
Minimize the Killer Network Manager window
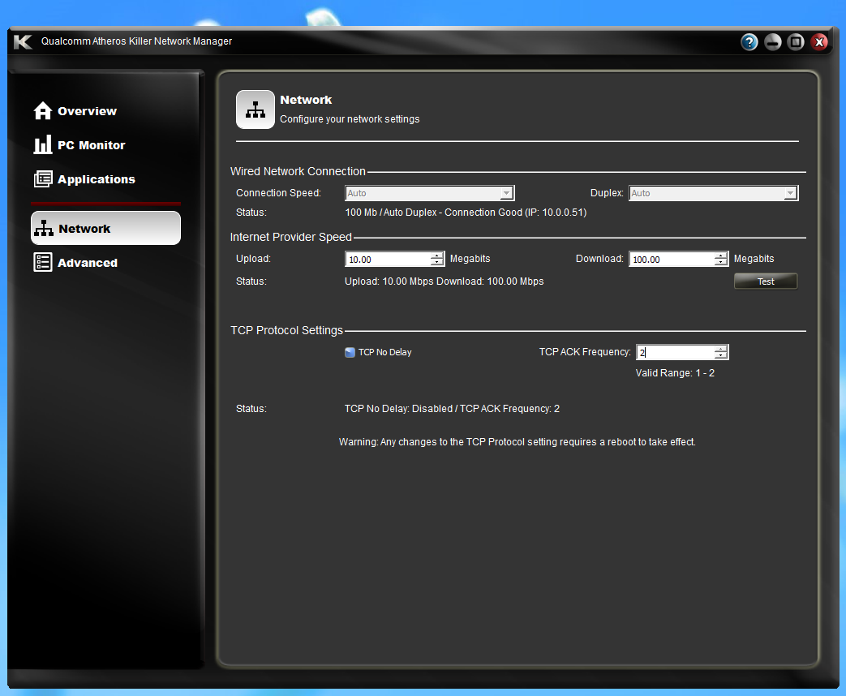pos(773,41)
